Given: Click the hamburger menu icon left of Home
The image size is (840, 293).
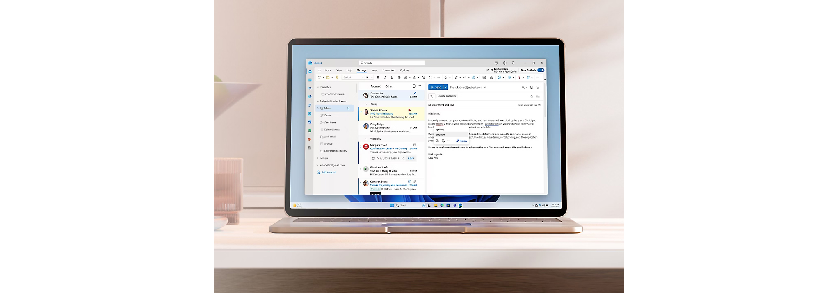Looking at the screenshot, I should tap(320, 70).
